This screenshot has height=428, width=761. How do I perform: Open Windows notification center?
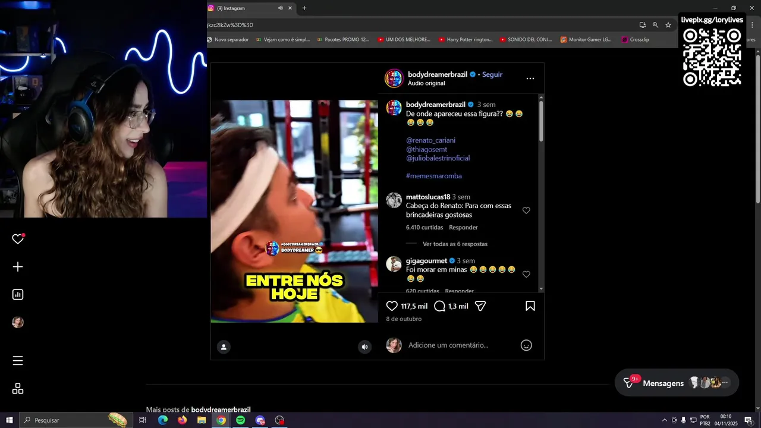click(x=749, y=420)
